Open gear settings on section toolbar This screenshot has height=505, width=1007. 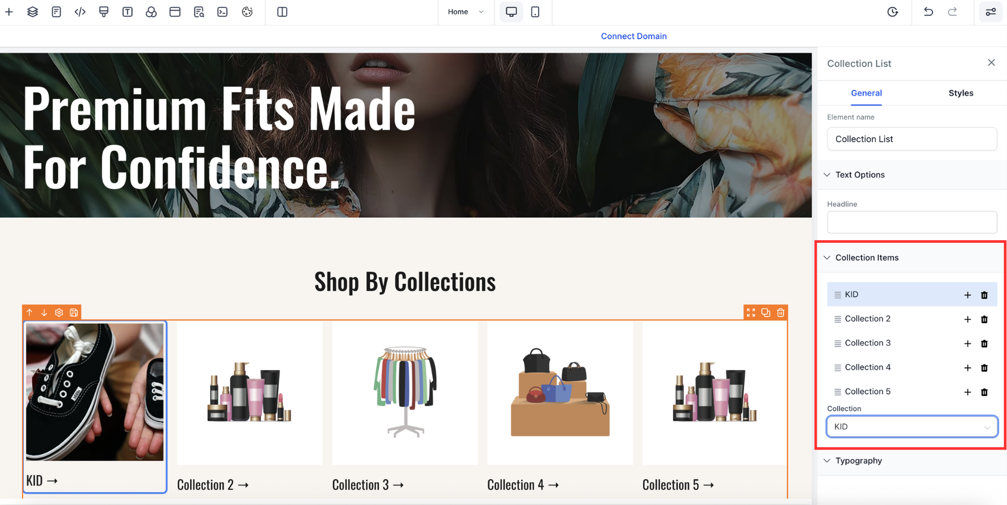click(x=59, y=312)
